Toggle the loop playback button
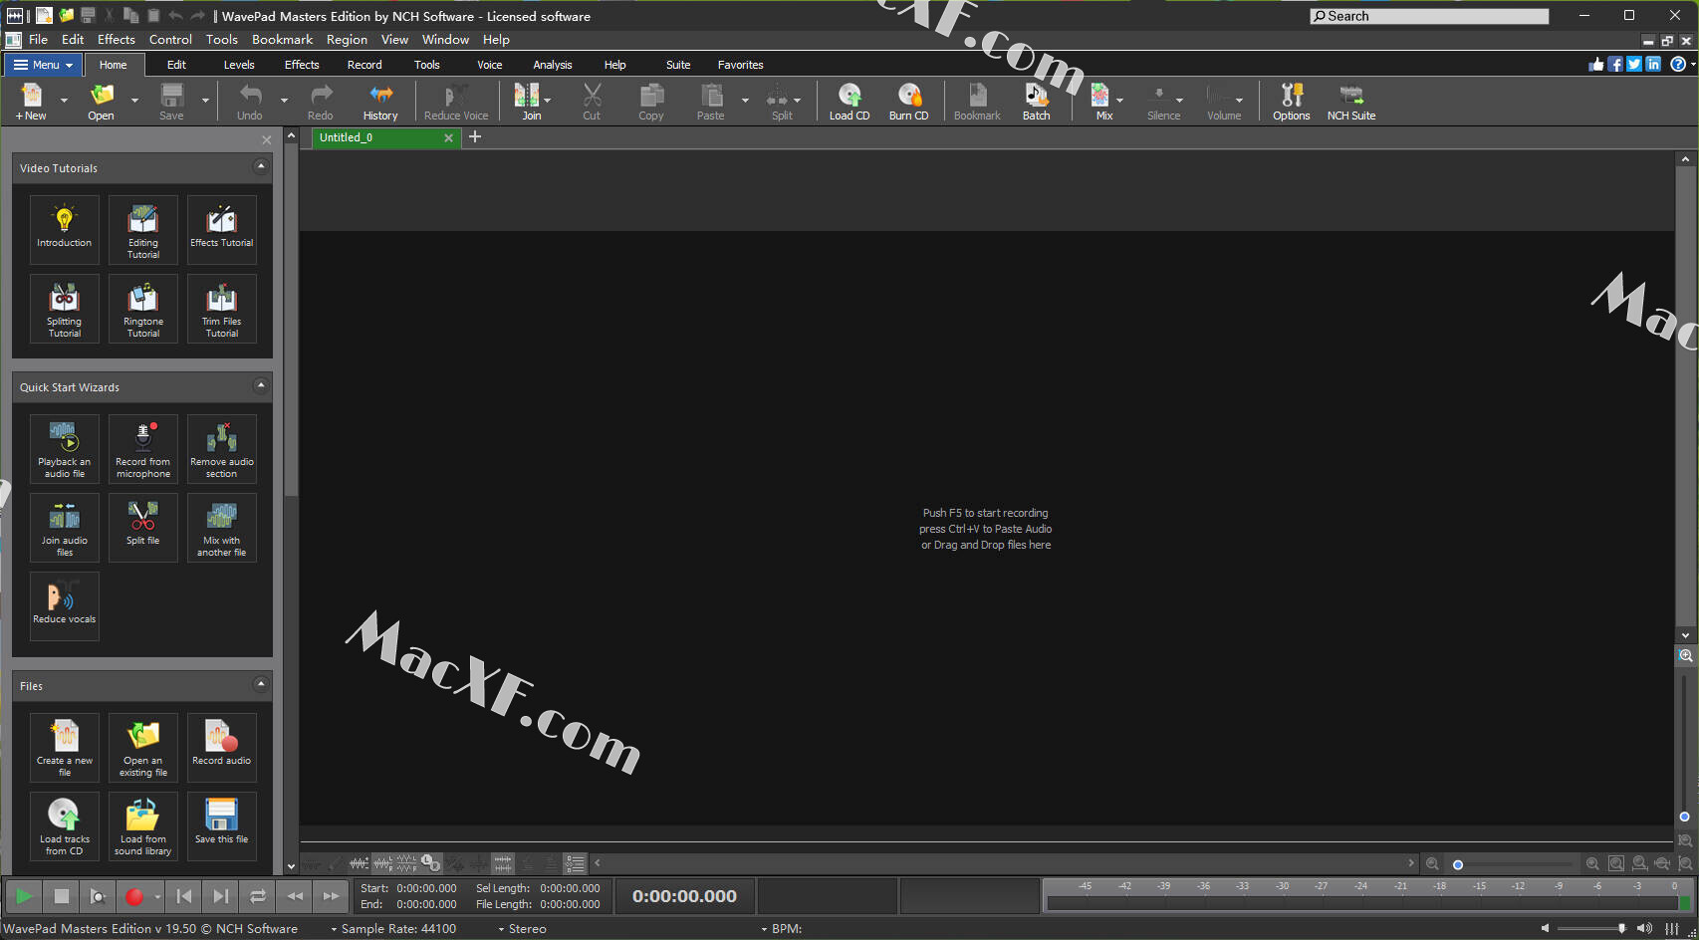The image size is (1699, 940). tap(258, 896)
